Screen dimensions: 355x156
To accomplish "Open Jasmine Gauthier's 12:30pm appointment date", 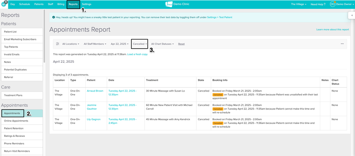I will (x=122, y=107).
